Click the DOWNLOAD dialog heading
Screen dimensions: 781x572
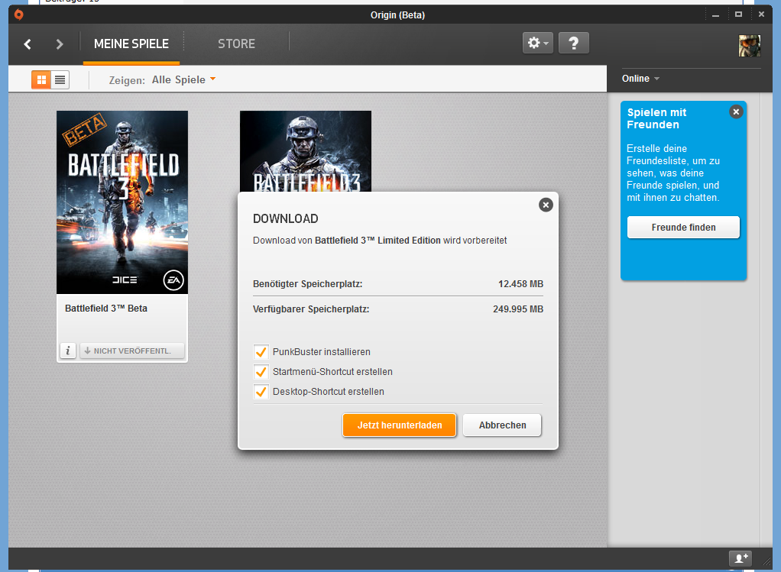point(285,218)
